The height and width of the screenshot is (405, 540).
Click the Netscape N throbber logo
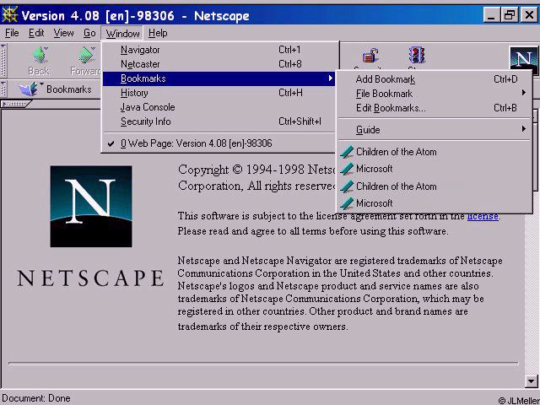[x=523, y=60]
